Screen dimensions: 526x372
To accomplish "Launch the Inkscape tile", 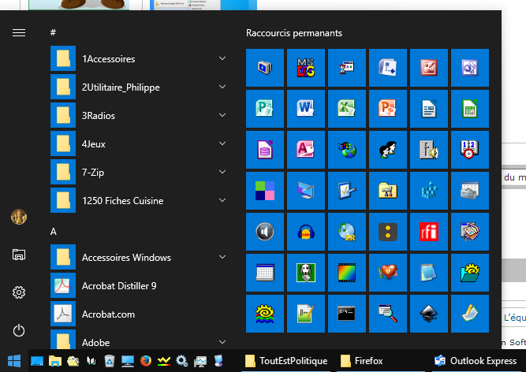I will (427, 314).
